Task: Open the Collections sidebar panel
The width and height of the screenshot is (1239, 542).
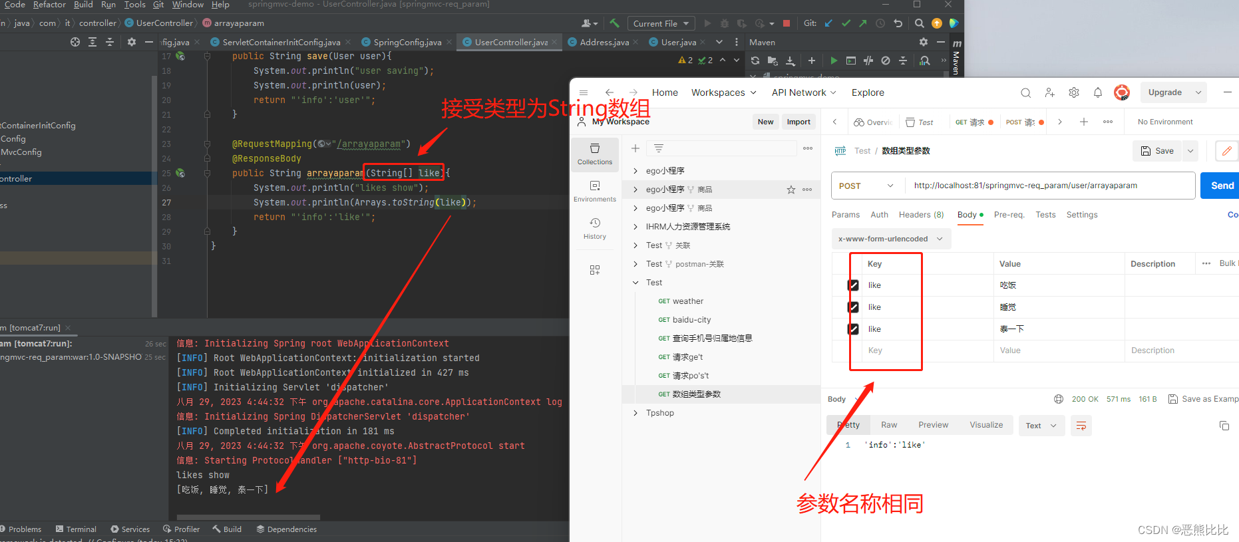Action: (x=595, y=154)
